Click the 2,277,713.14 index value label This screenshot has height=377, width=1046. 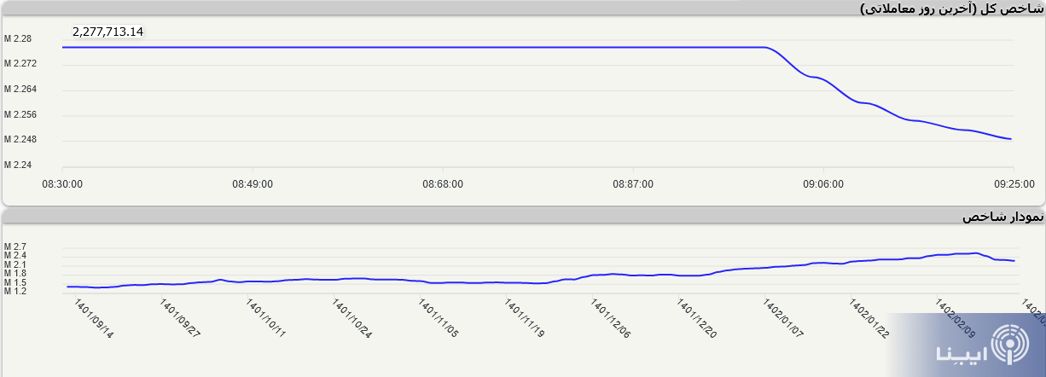[x=108, y=32]
